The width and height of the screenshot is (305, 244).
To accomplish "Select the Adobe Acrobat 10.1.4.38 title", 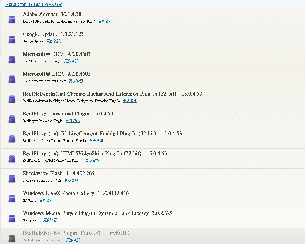I will (x=52, y=15).
